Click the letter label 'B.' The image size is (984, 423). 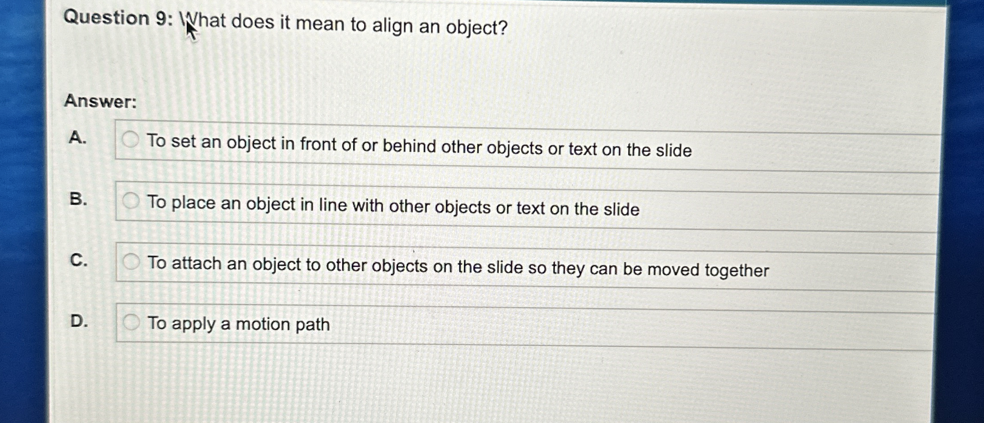77,199
